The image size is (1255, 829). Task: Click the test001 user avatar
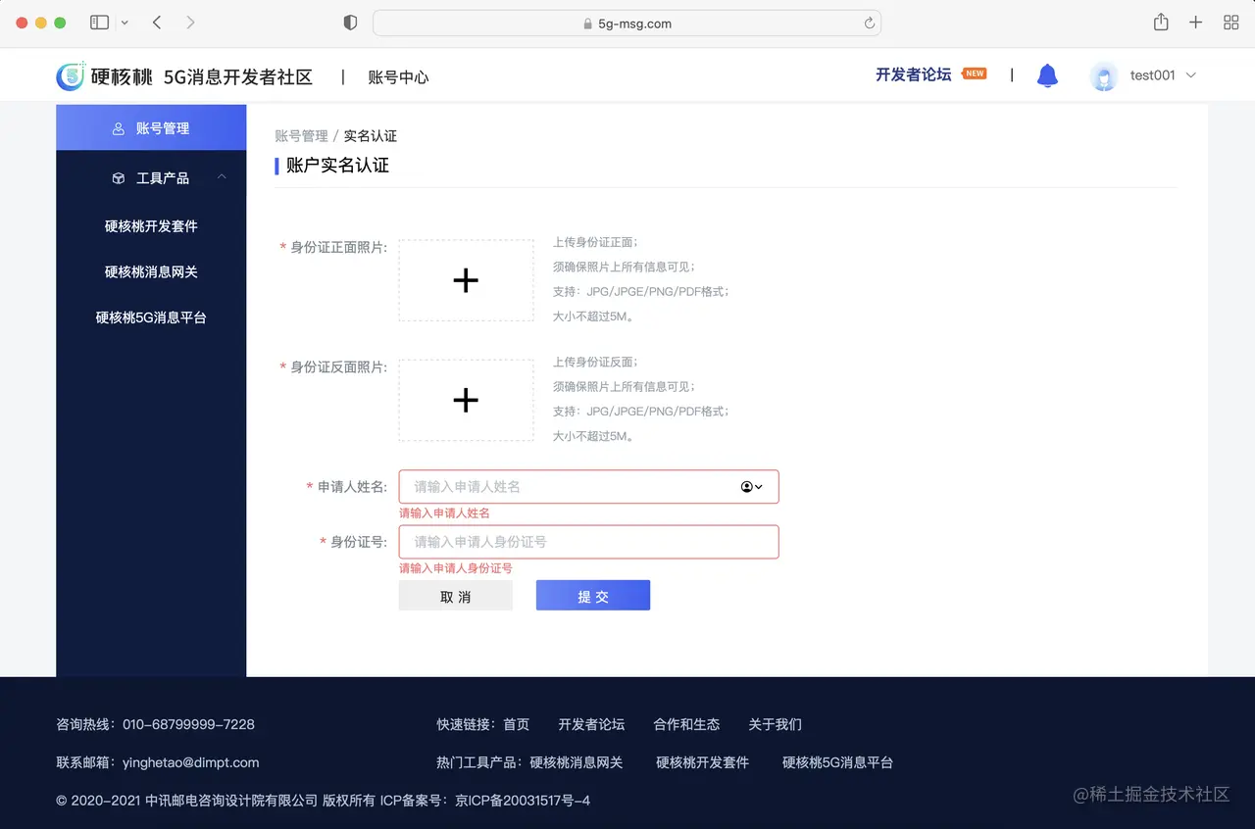1104,76
